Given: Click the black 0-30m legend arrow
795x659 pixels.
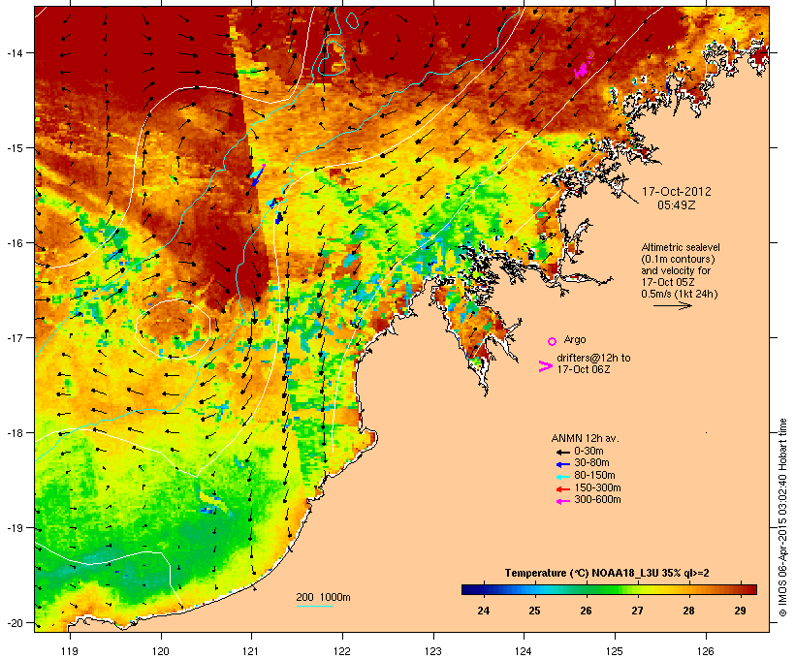Looking at the screenshot, I should click(563, 452).
